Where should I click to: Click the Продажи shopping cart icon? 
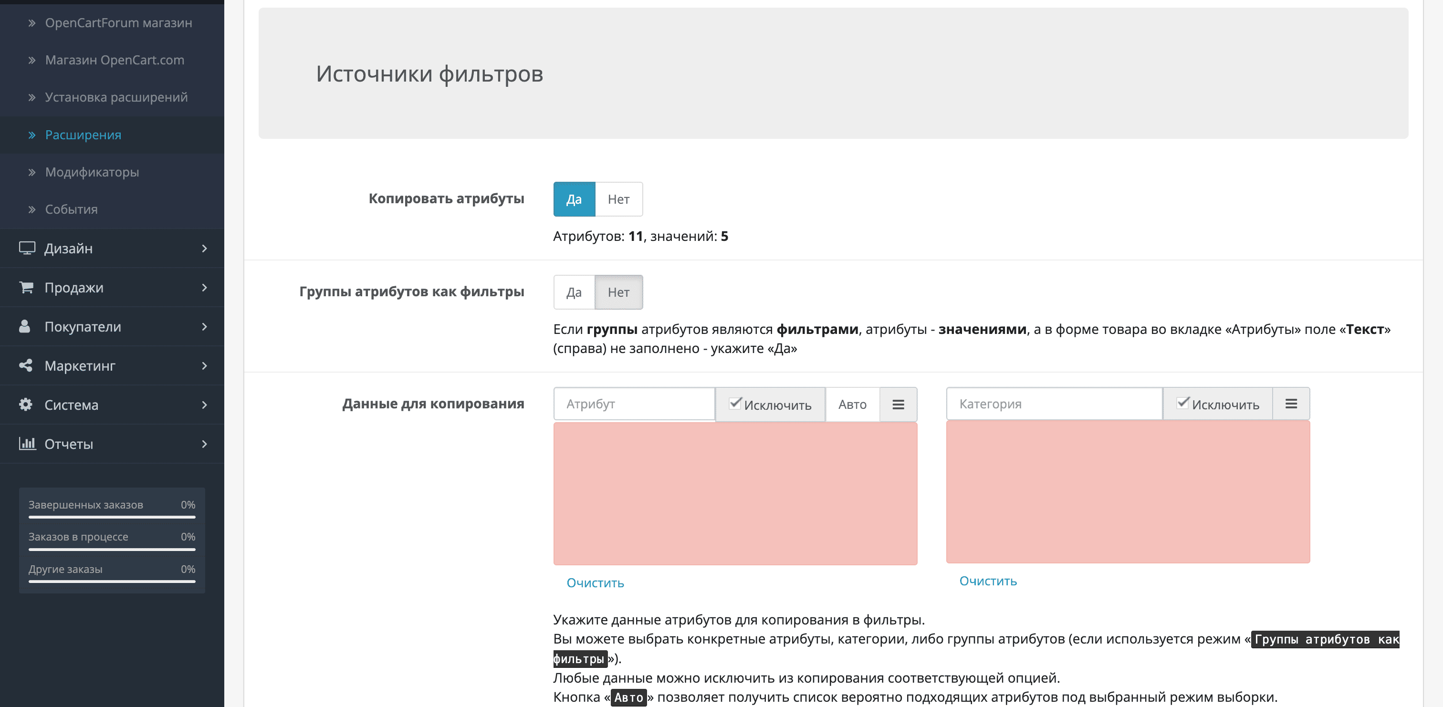click(x=26, y=287)
